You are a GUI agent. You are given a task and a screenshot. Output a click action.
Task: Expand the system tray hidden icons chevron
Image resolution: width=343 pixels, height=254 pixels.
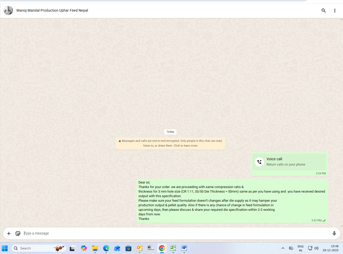[283, 248]
